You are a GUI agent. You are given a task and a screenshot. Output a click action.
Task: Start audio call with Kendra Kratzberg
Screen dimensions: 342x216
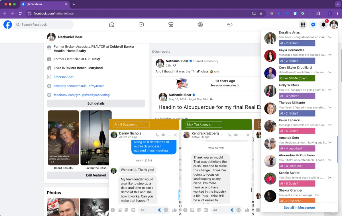pos(230,135)
